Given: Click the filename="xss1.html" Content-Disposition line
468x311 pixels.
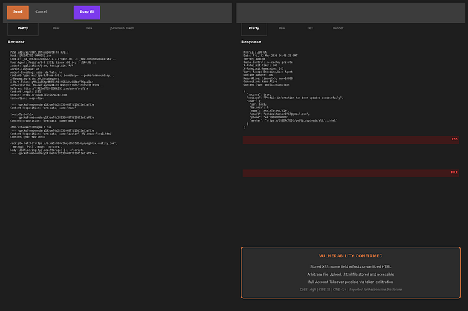Looking at the screenshot, I should coord(62,134).
